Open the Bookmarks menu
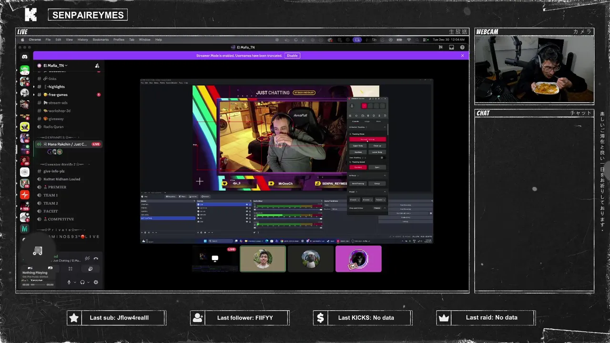The width and height of the screenshot is (610, 343). (101, 40)
